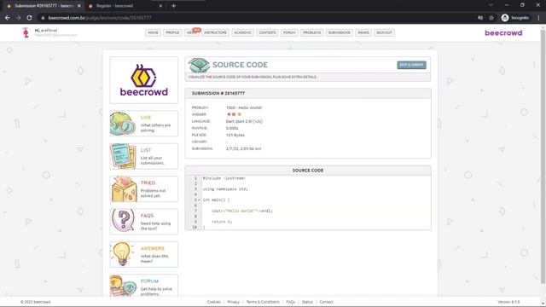Click the Contact footer link
546x307 pixels.
326,302
